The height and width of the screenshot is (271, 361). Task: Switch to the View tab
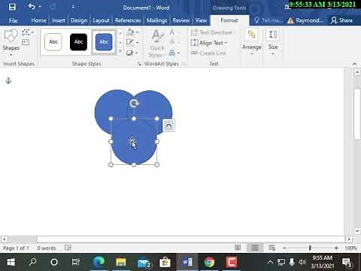pyautogui.click(x=201, y=20)
